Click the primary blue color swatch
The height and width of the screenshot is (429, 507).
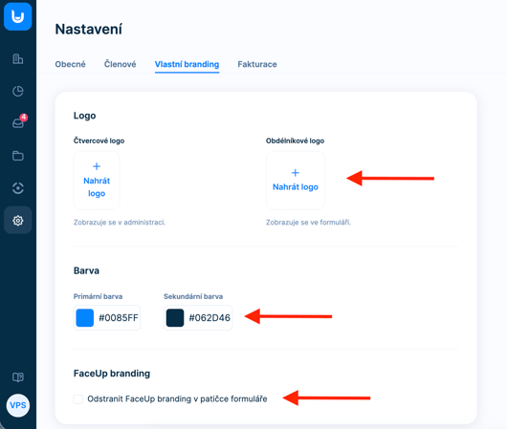click(85, 318)
